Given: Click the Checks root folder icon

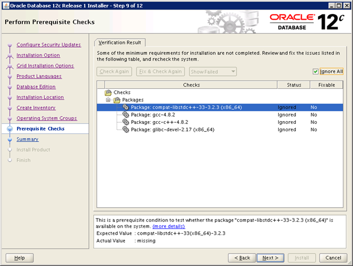Looking at the screenshot, I should tap(108, 92).
